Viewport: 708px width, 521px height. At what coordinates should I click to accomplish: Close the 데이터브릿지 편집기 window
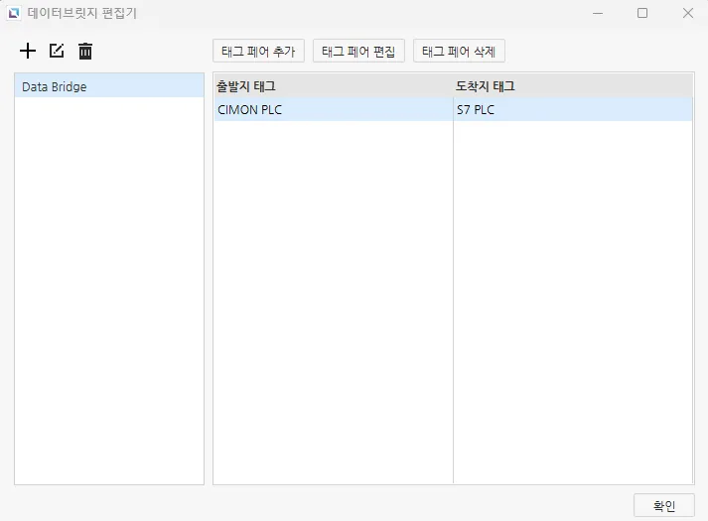click(x=687, y=13)
